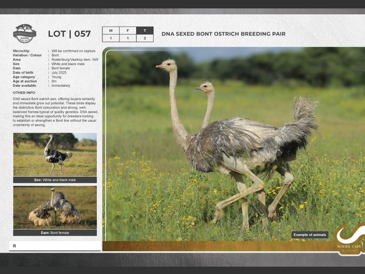365x274 pixels.
Task: Click the DNA sexed Bont ostrich description paragraph
Action: 55,111
